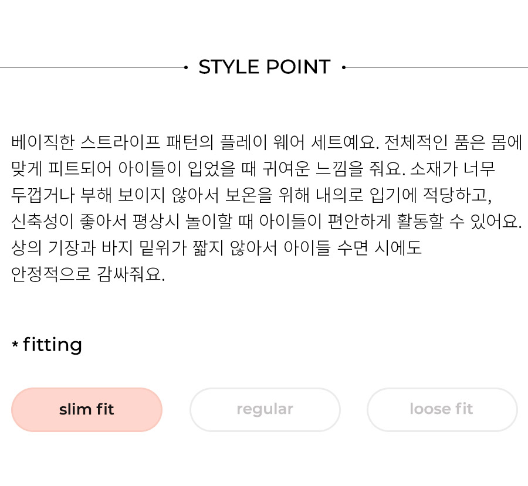528x486 pixels.
Task: Pick the loose fit option
Action: pos(442,410)
